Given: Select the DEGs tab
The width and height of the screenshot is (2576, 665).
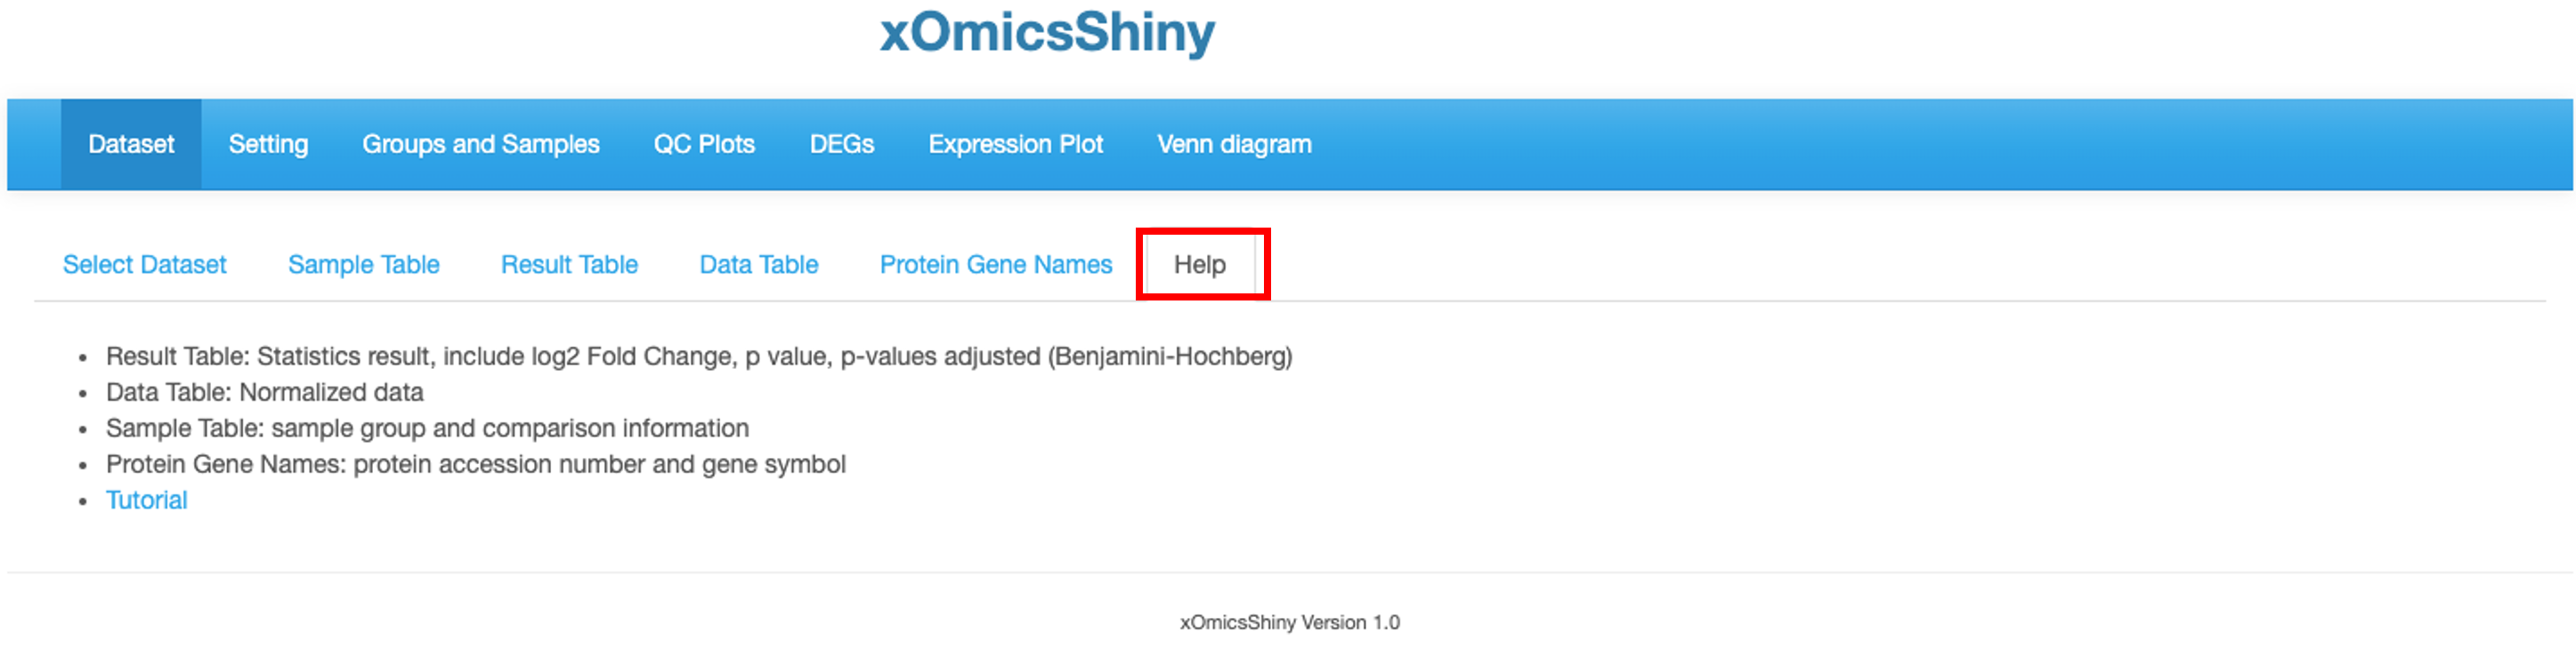Looking at the screenshot, I should (842, 144).
